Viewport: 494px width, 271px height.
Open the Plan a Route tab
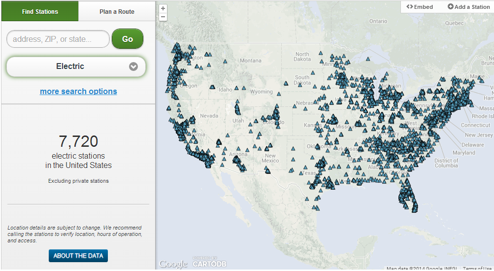(117, 11)
